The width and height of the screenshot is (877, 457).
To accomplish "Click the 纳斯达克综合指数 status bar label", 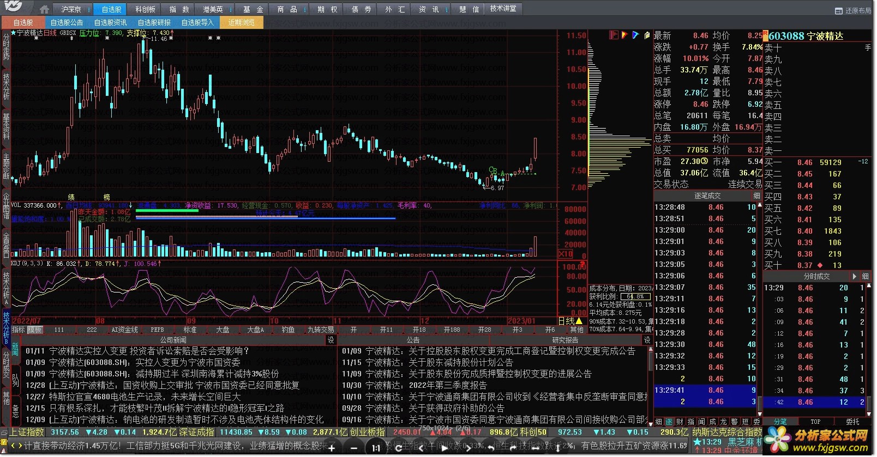I will pos(727,432).
